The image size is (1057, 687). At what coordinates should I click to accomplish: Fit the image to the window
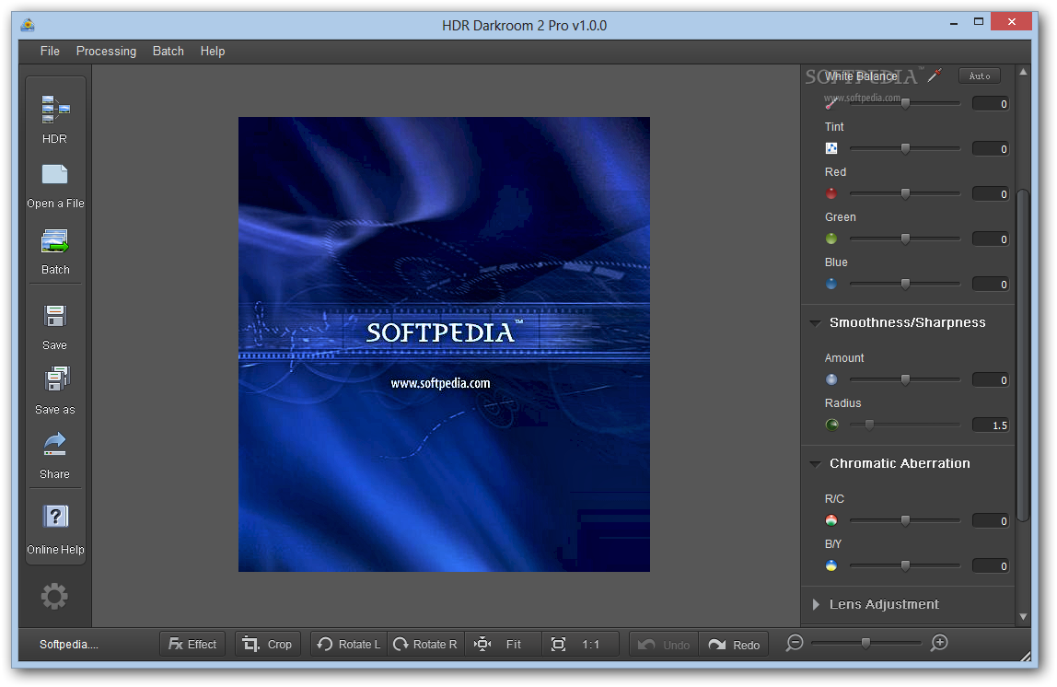pyautogui.click(x=502, y=644)
